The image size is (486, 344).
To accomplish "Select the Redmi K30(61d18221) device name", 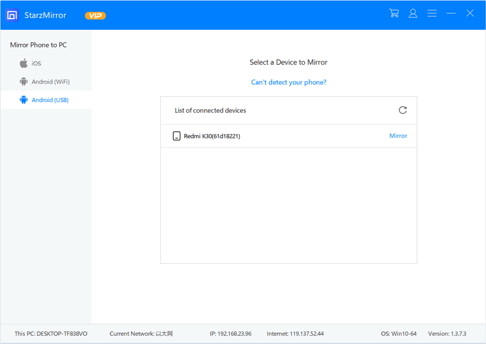I will pyautogui.click(x=212, y=136).
